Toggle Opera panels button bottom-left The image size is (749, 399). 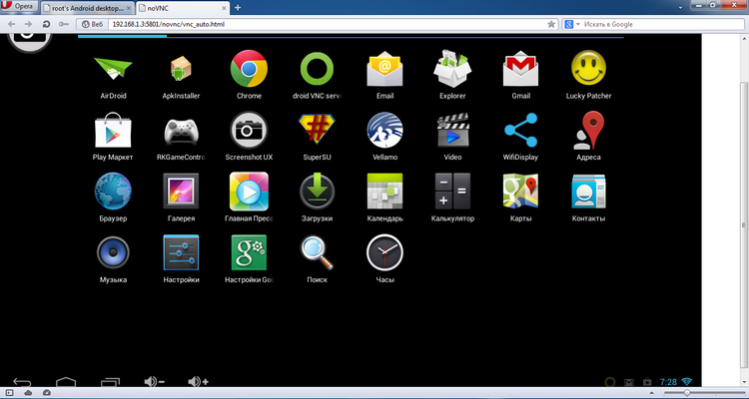point(10,392)
